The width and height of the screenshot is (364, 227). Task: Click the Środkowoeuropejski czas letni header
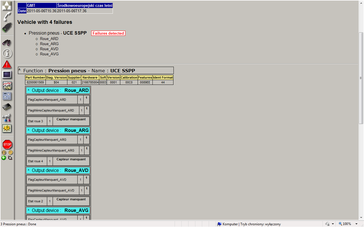coord(85,5)
